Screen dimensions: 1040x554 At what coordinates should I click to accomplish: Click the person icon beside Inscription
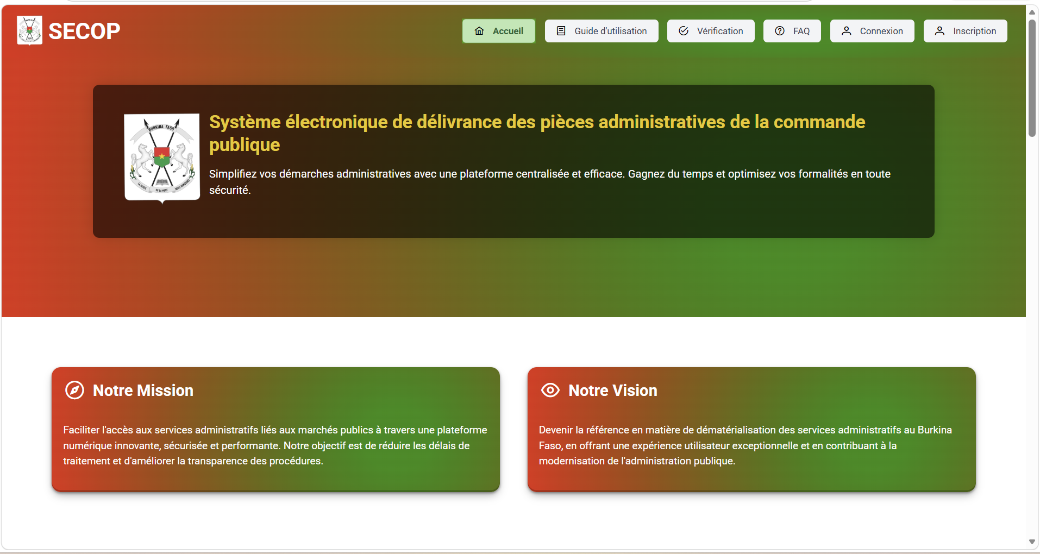[x=939, y=31]
